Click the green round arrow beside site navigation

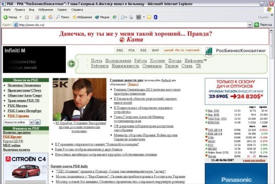[71, 63]
